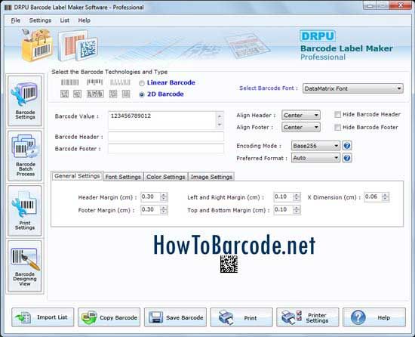Increase the X Dimension stepper value
This screenshot has height=337, width=415.
tap(386, 195)
